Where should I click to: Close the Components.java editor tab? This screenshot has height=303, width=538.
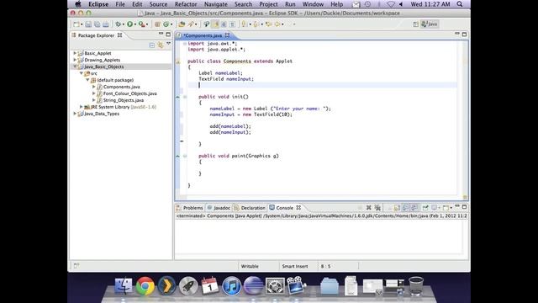tap(228, 35)
